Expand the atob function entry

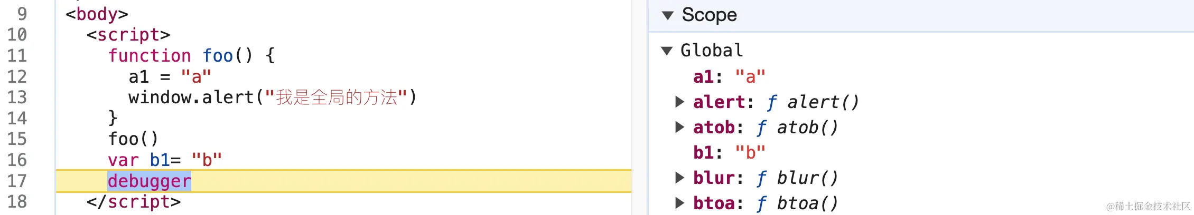coord(679,127)
